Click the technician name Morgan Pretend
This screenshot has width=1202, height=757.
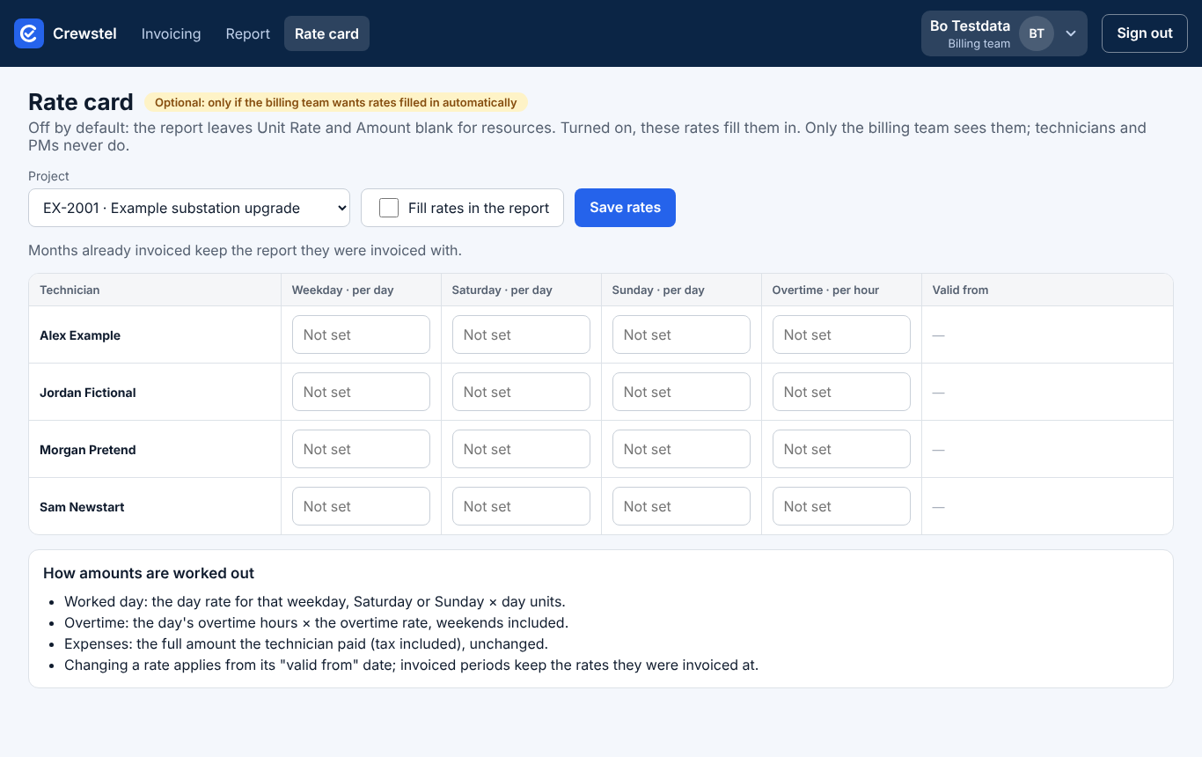tap(88, 450)
